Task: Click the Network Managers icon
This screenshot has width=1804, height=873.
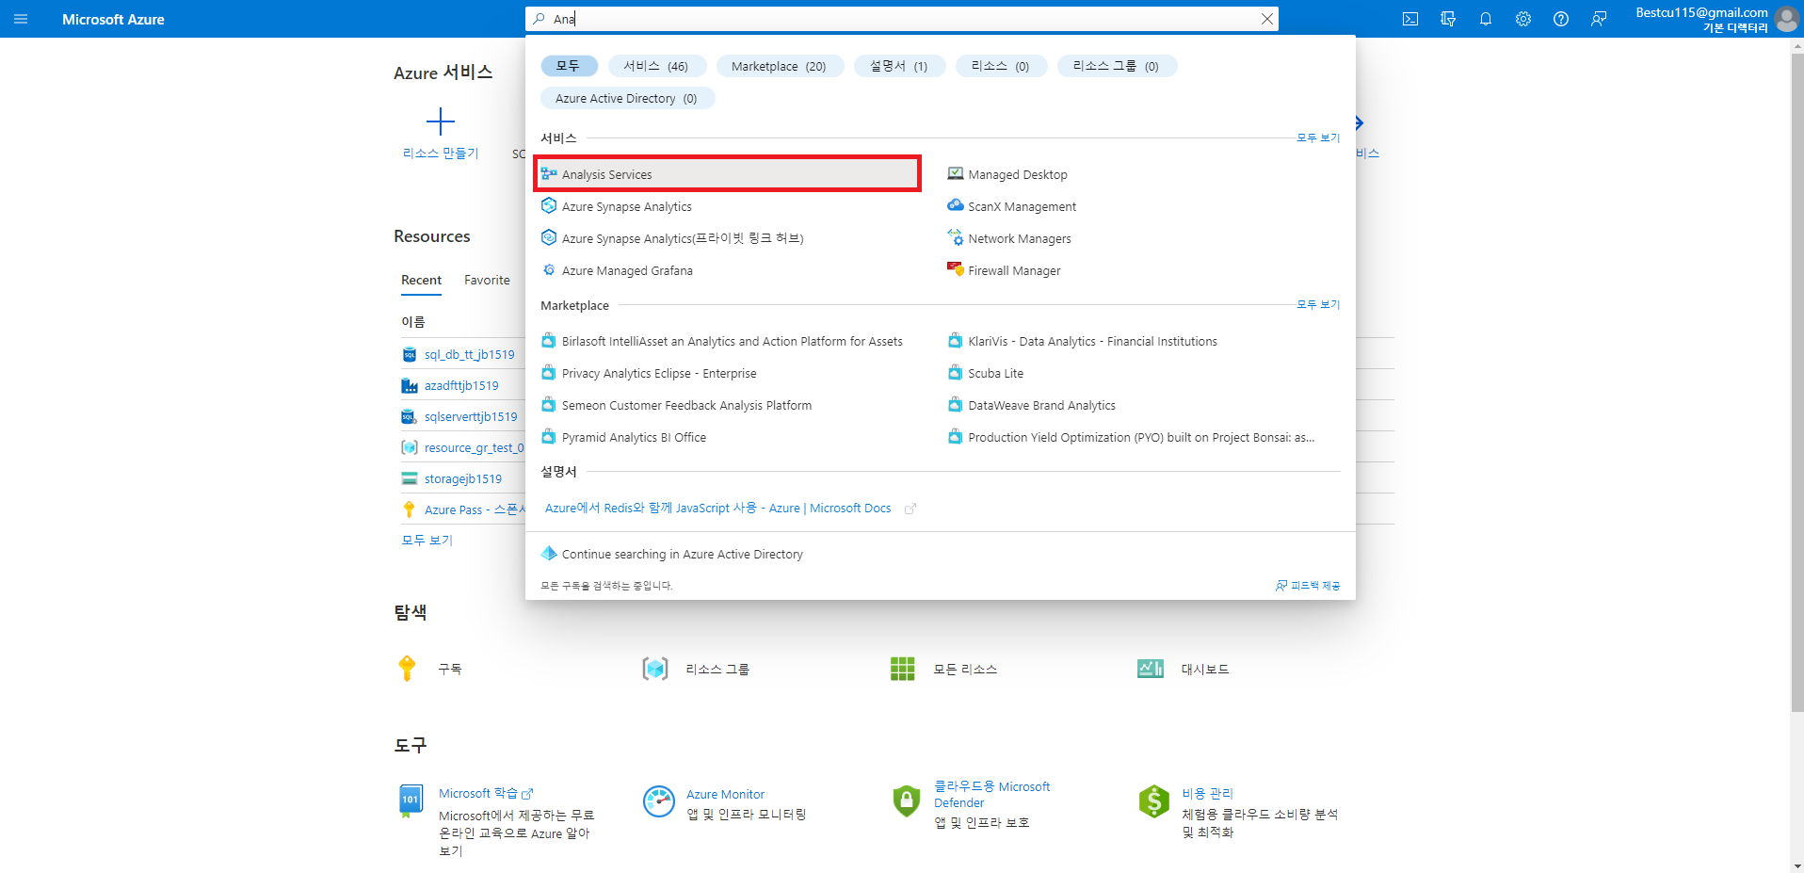Action: click(x=956, y=237)
